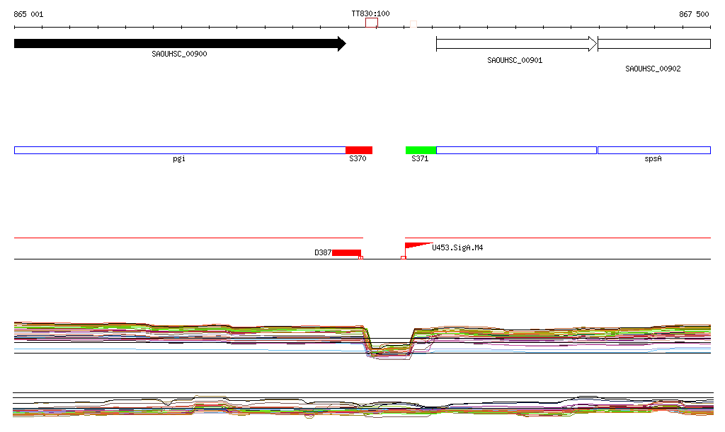
Task: Click the SAOUHSC_00901 text label
Action: 515,60
